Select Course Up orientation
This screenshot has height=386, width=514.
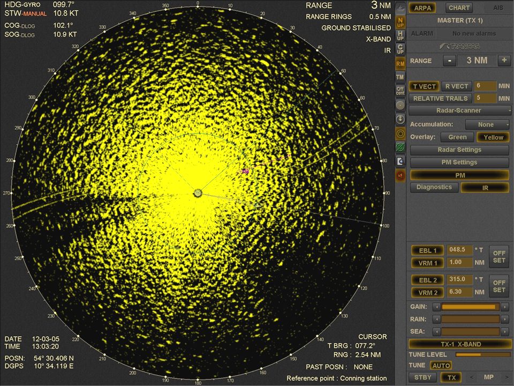point(400,49)
